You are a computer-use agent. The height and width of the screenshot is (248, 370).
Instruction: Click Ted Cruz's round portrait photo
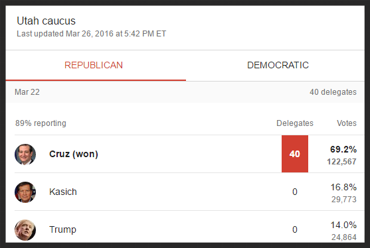tap(25, 155)
